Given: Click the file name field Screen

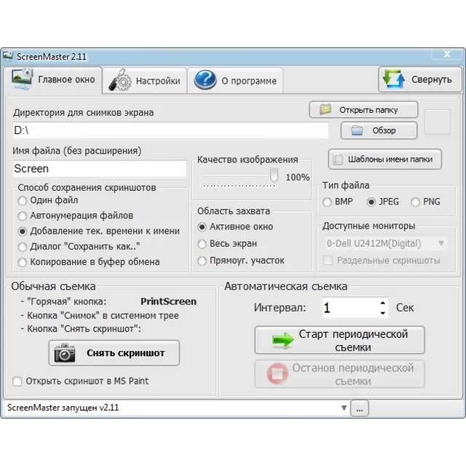Looking at the screenshot, I should point(100,169).
